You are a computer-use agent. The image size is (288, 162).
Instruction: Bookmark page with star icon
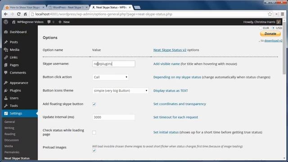pyautogui.click(x=270, y=14)
